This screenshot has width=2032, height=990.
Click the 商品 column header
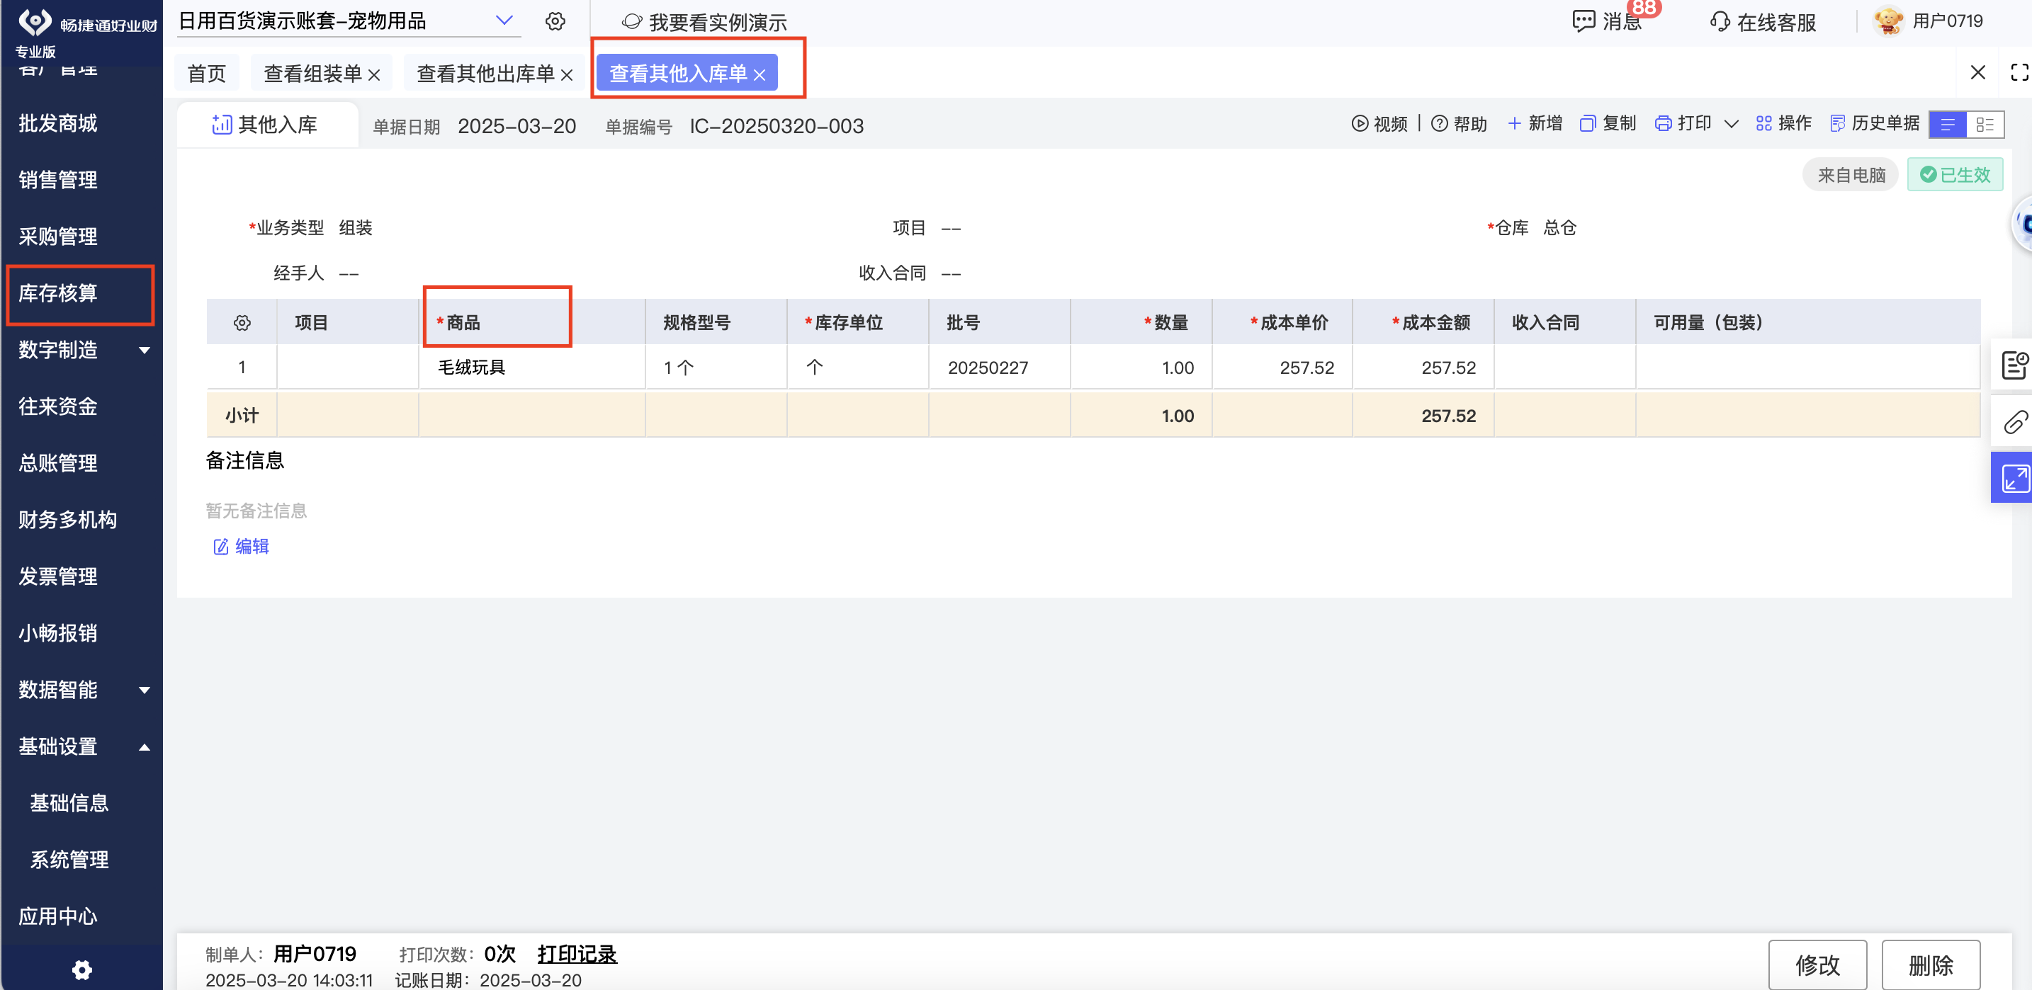[531, 322]
